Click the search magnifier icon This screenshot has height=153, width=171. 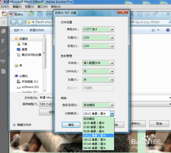170,22
